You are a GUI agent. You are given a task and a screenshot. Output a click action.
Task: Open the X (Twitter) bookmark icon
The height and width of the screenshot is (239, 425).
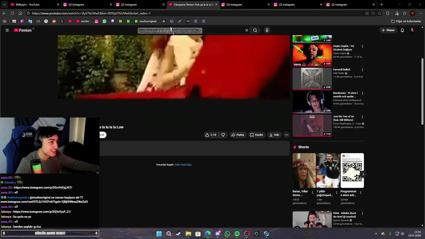62,21
